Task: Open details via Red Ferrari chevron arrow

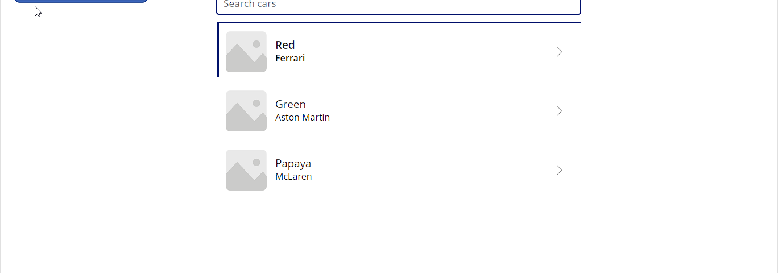Action: 559,52
